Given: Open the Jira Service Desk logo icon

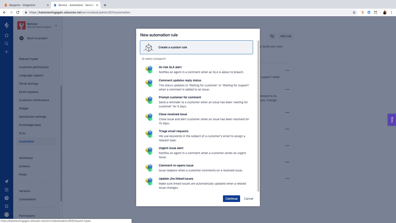Looking at the screenshot, I should coord(6,25).
